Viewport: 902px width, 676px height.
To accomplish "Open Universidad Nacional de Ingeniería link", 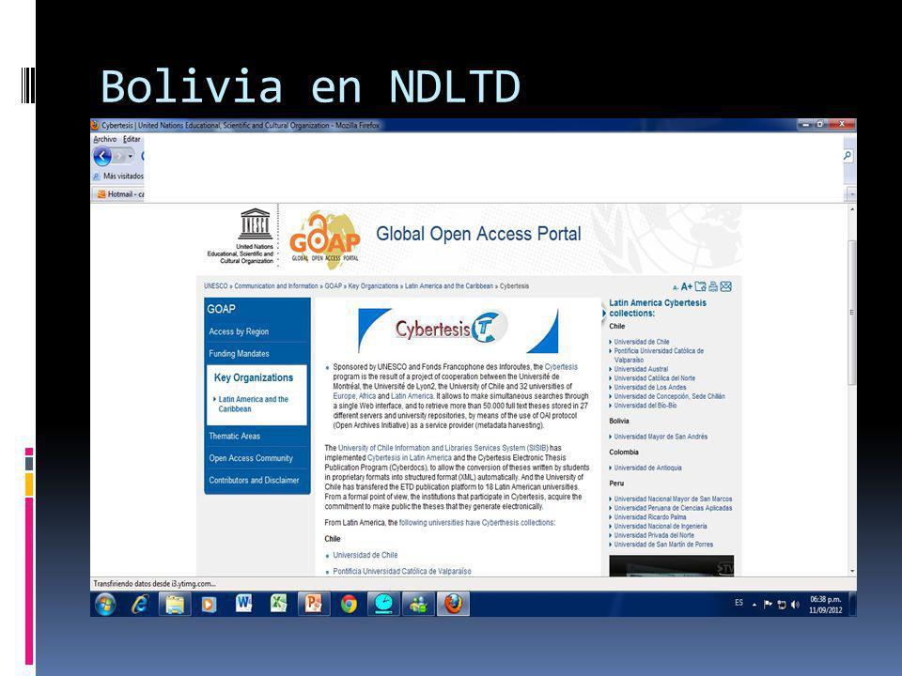I will coord(661,526).
